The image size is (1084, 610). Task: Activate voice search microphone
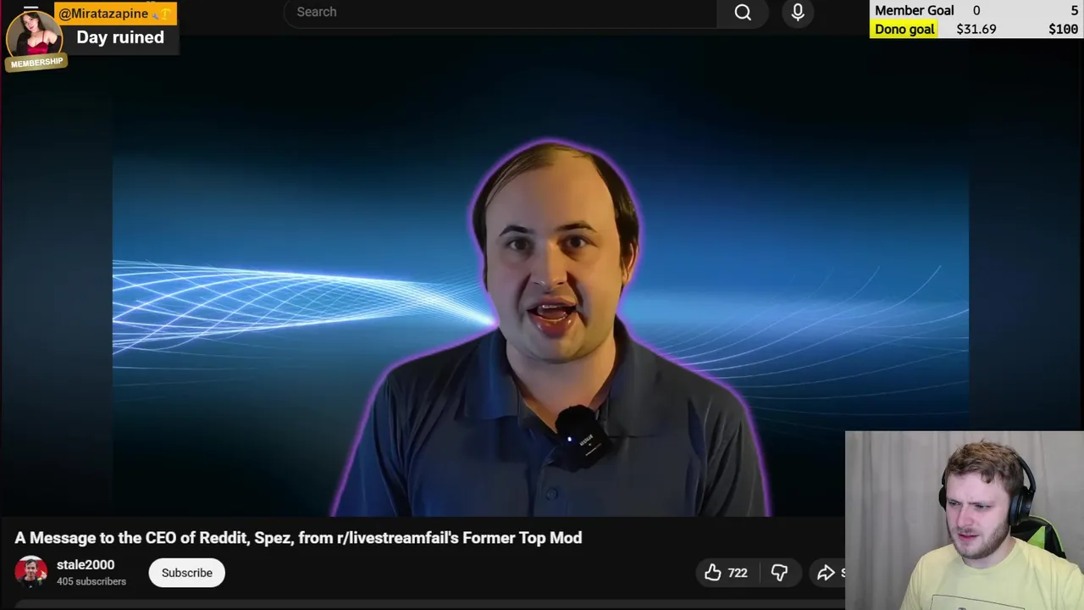pos(798,12)
